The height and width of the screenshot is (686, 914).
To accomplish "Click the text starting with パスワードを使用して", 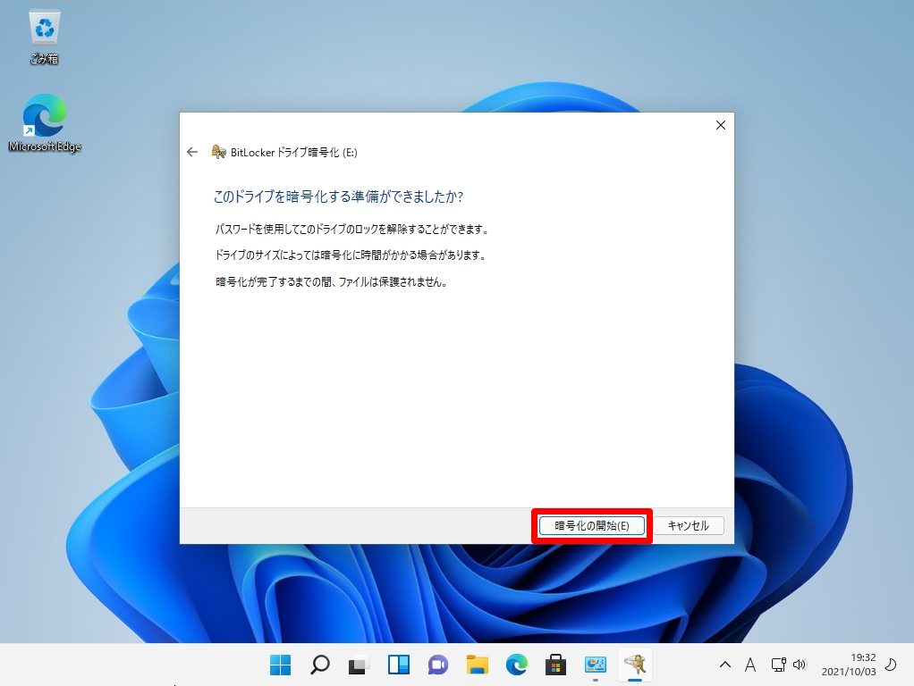I will click(352, 229).
